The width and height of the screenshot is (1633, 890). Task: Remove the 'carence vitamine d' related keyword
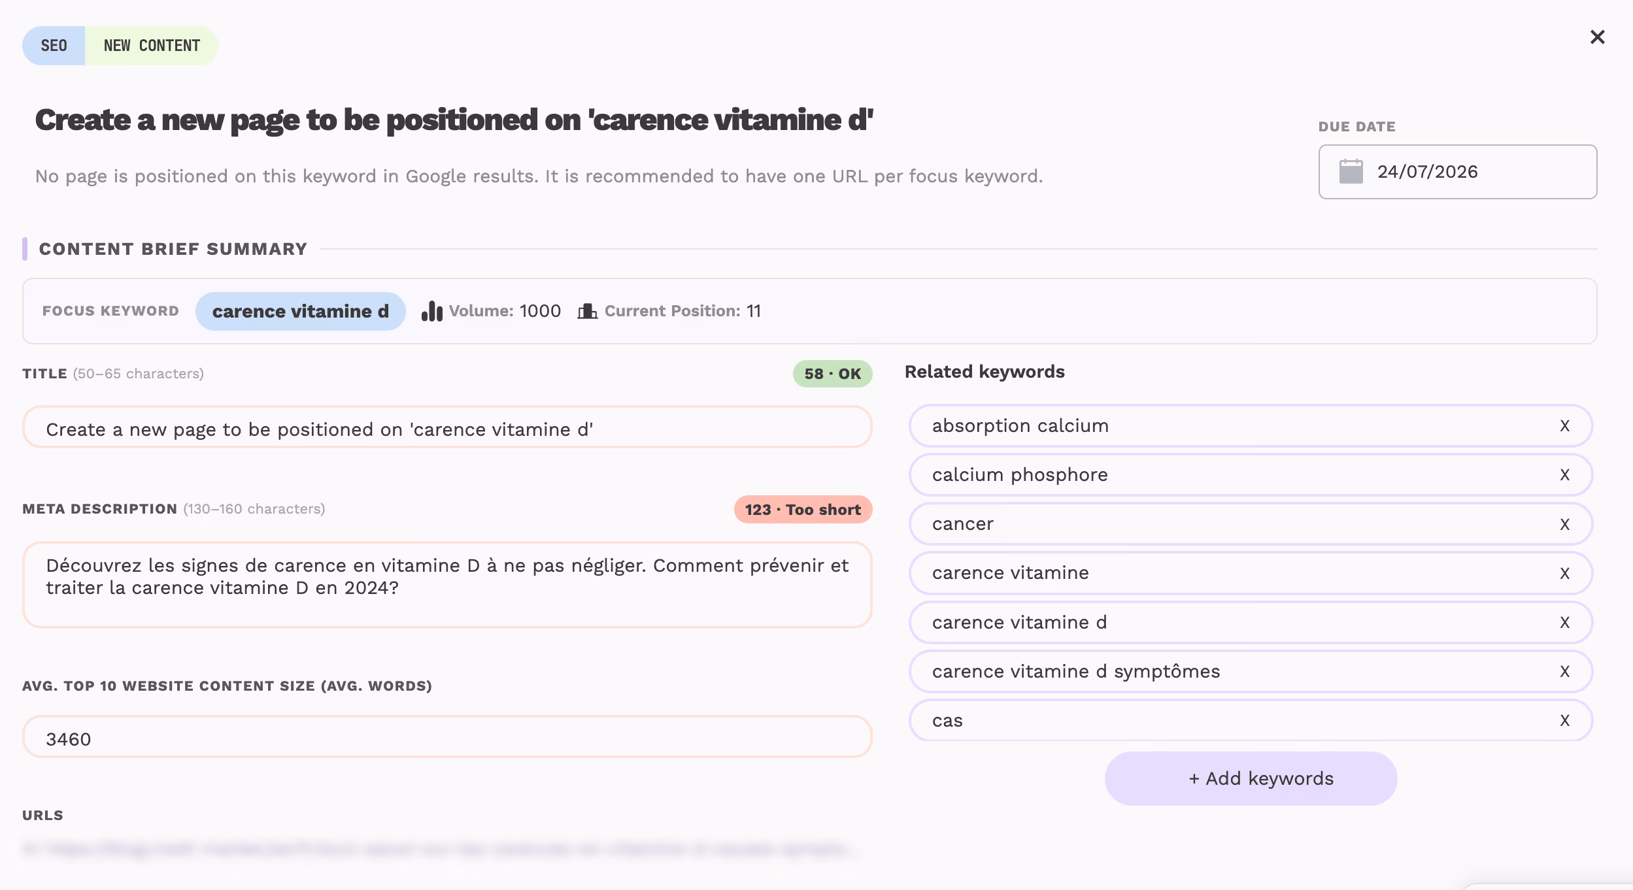click(x=1564, y=622)
